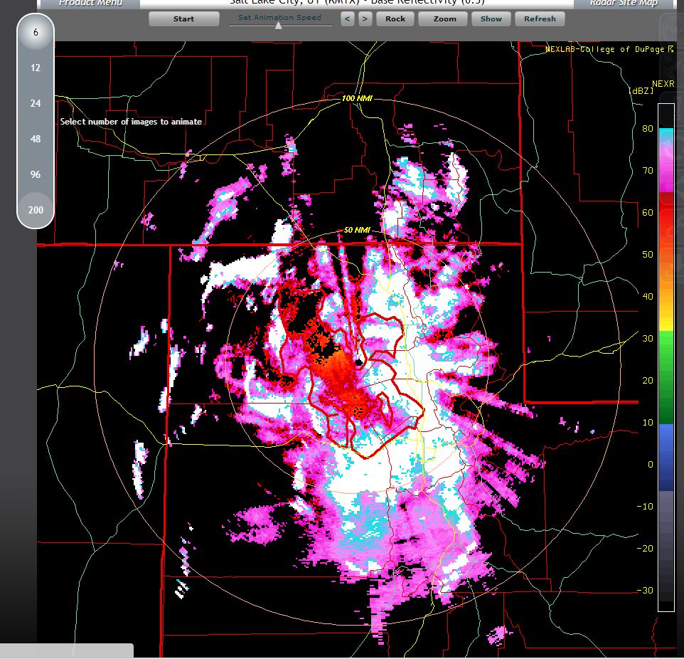This screenshot has width=684, height=659.
Task: Select 6 images to animate
Action: pos(36,33)
